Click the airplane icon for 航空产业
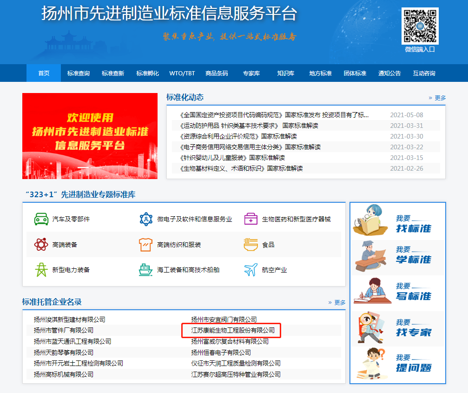Screen dimensions: 468x393 (251, 270)
